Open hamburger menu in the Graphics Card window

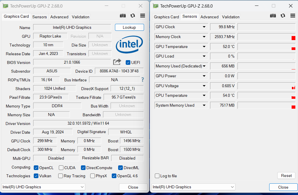(143, 16)
